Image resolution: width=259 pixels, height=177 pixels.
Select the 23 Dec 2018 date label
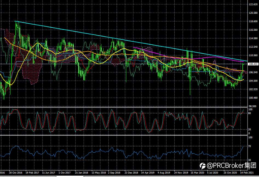131,173
